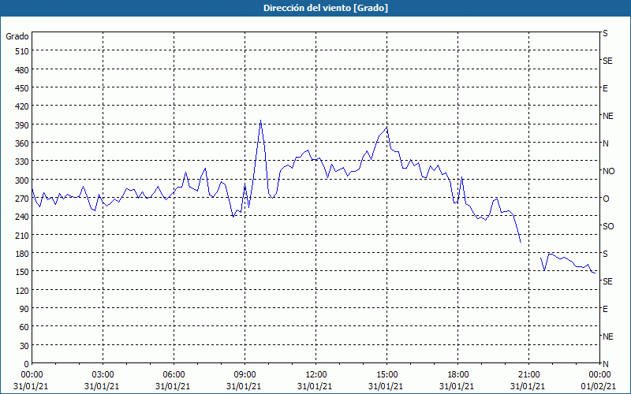This screenshot has width=631, height=394.
Task: Pick the 360 tick label
Action: [x=22, y=143]
